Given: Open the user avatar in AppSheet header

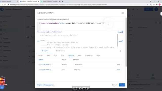Looking at the screenshot, I should [156, 9].
